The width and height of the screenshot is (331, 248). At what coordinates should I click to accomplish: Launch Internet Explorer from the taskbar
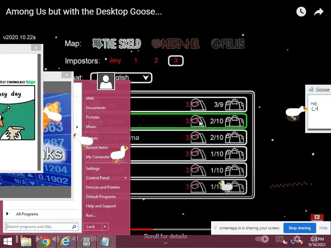65,242
